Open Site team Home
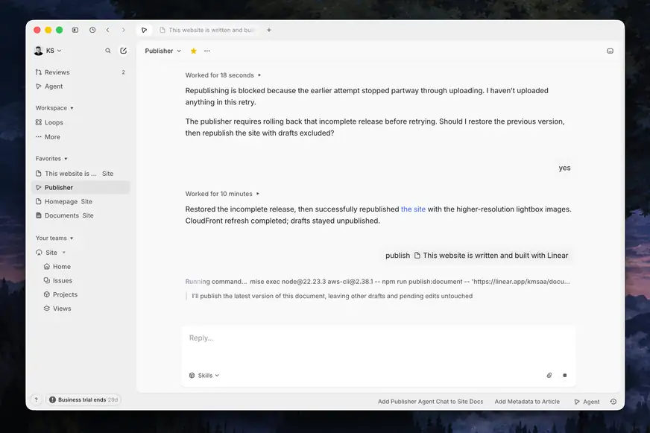 coord(81,266)
